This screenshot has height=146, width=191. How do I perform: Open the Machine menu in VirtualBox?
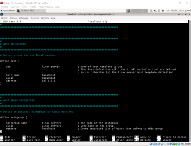pos(15,7)
